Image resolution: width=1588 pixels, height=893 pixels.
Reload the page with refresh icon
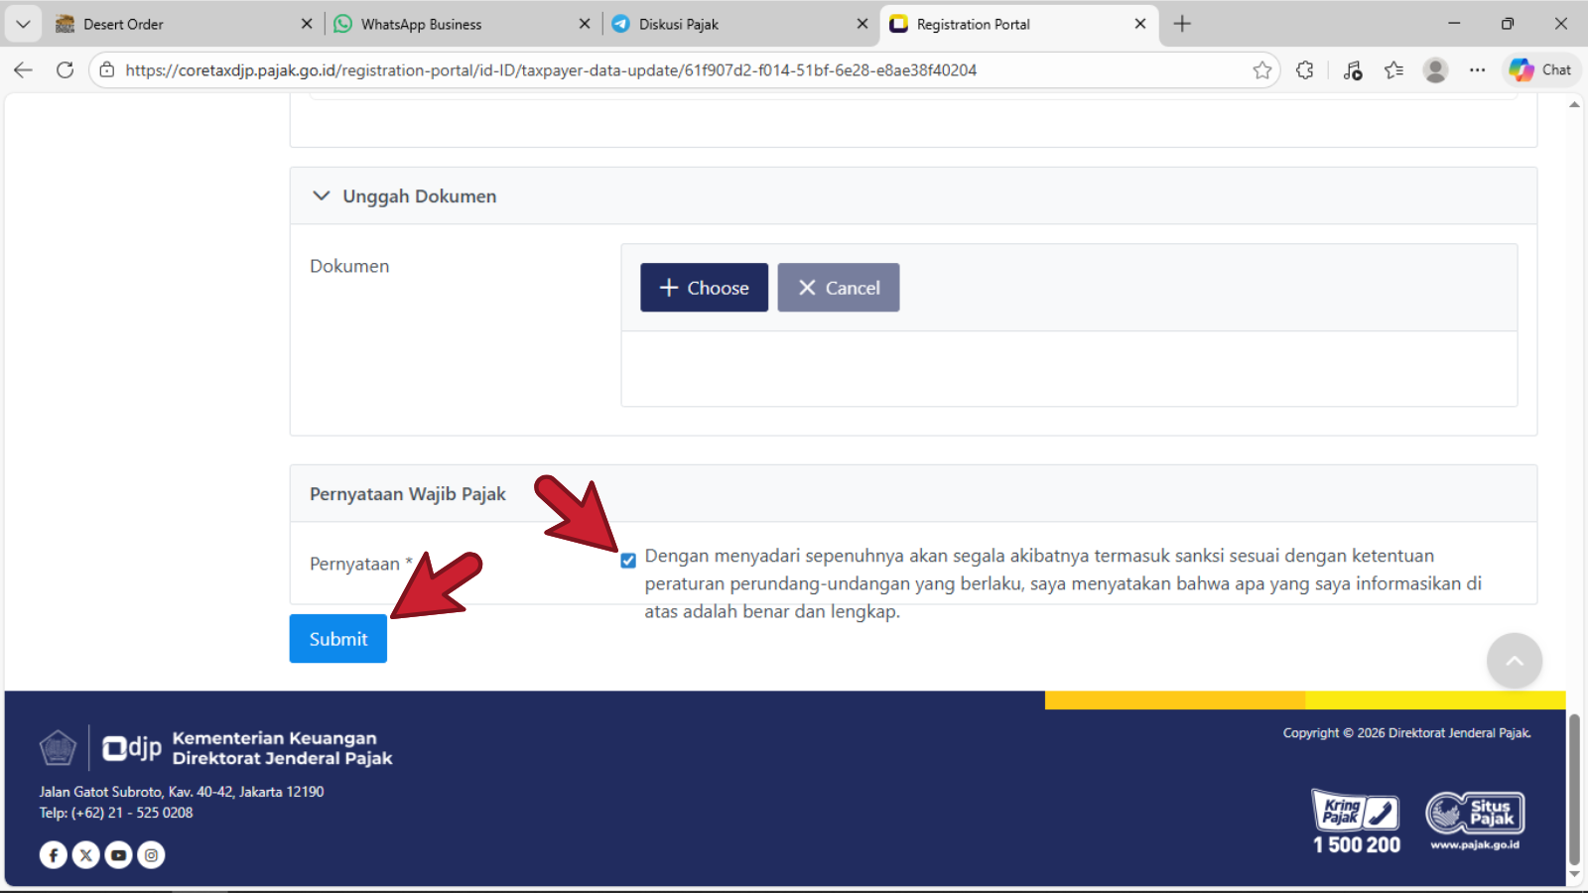66,70
